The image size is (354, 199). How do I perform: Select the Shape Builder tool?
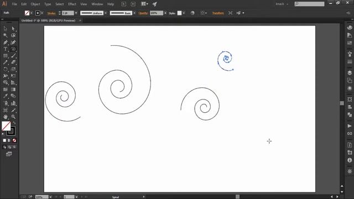tap(5, 82)
